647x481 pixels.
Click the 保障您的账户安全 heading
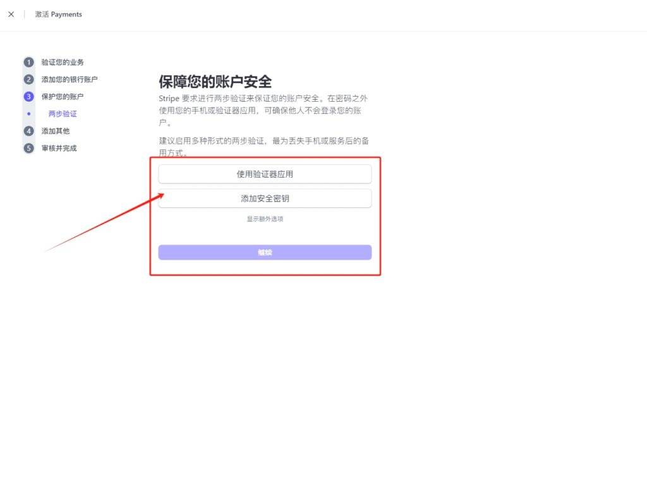(x=215, y=82)
